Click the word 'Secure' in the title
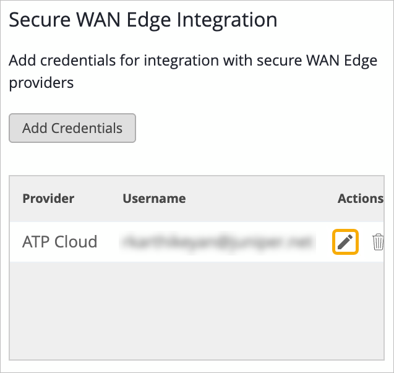The image size is (394, 373). (40, 20)
